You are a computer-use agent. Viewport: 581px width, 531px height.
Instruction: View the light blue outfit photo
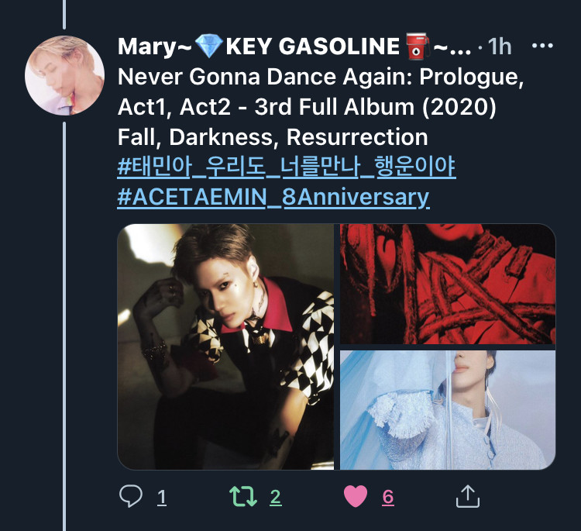(x=448, y=410)
